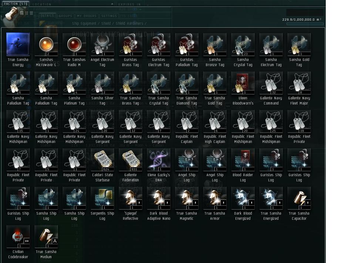Image resolution: width=355 pixels, height=263 pixels.
Task: Select the True Sansha Magnetic module
Action: tap(186, 198)
